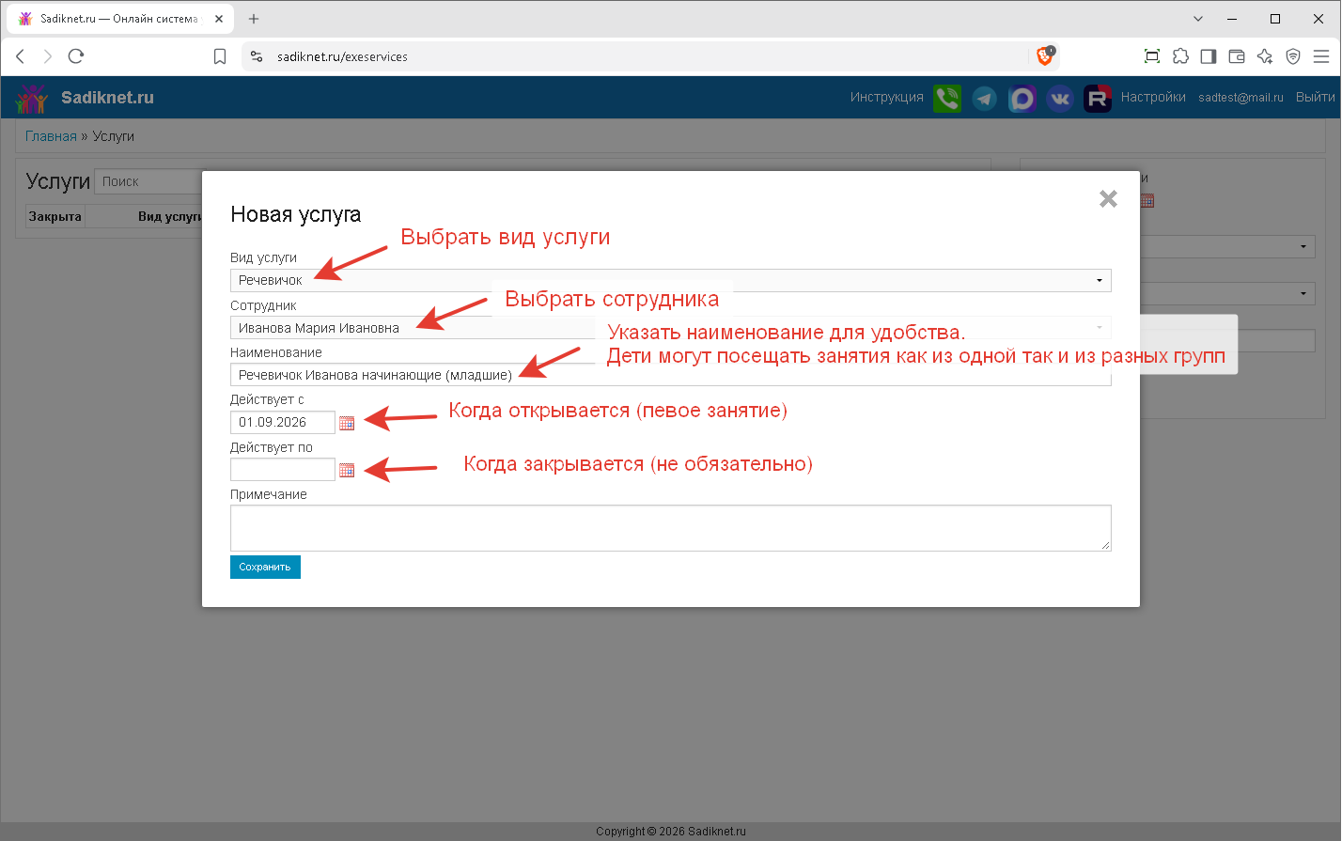This screenshot has width=1342, height=841.
Task: Open the browser tab search chevron
Action: [x=1198, y=19]
